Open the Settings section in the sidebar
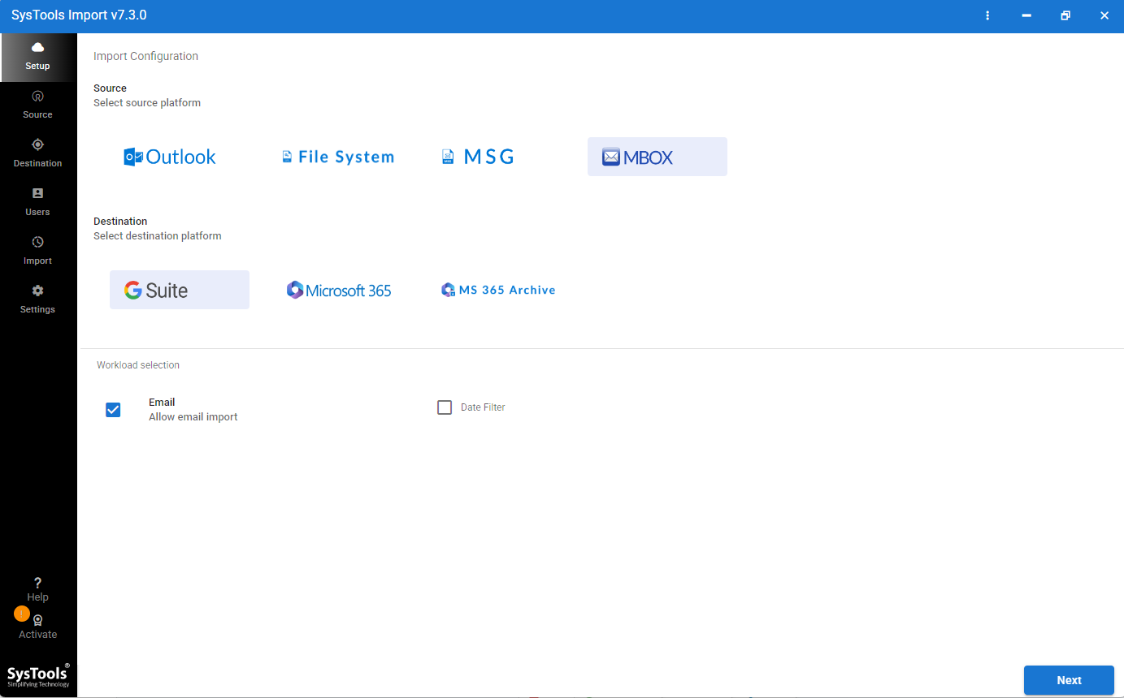The height and width of the screenshot is (698, 1124). coord(37,298)
